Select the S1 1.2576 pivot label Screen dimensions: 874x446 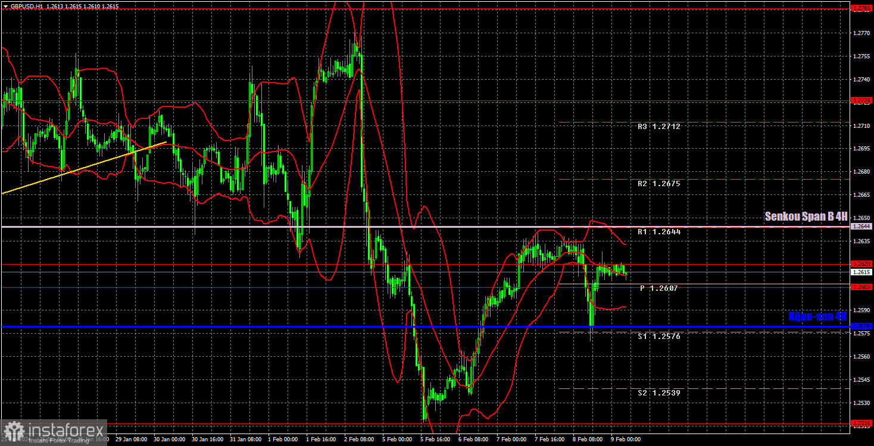(659, 336)
